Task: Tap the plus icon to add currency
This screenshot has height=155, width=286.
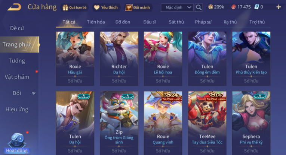Action: point(279,7)
